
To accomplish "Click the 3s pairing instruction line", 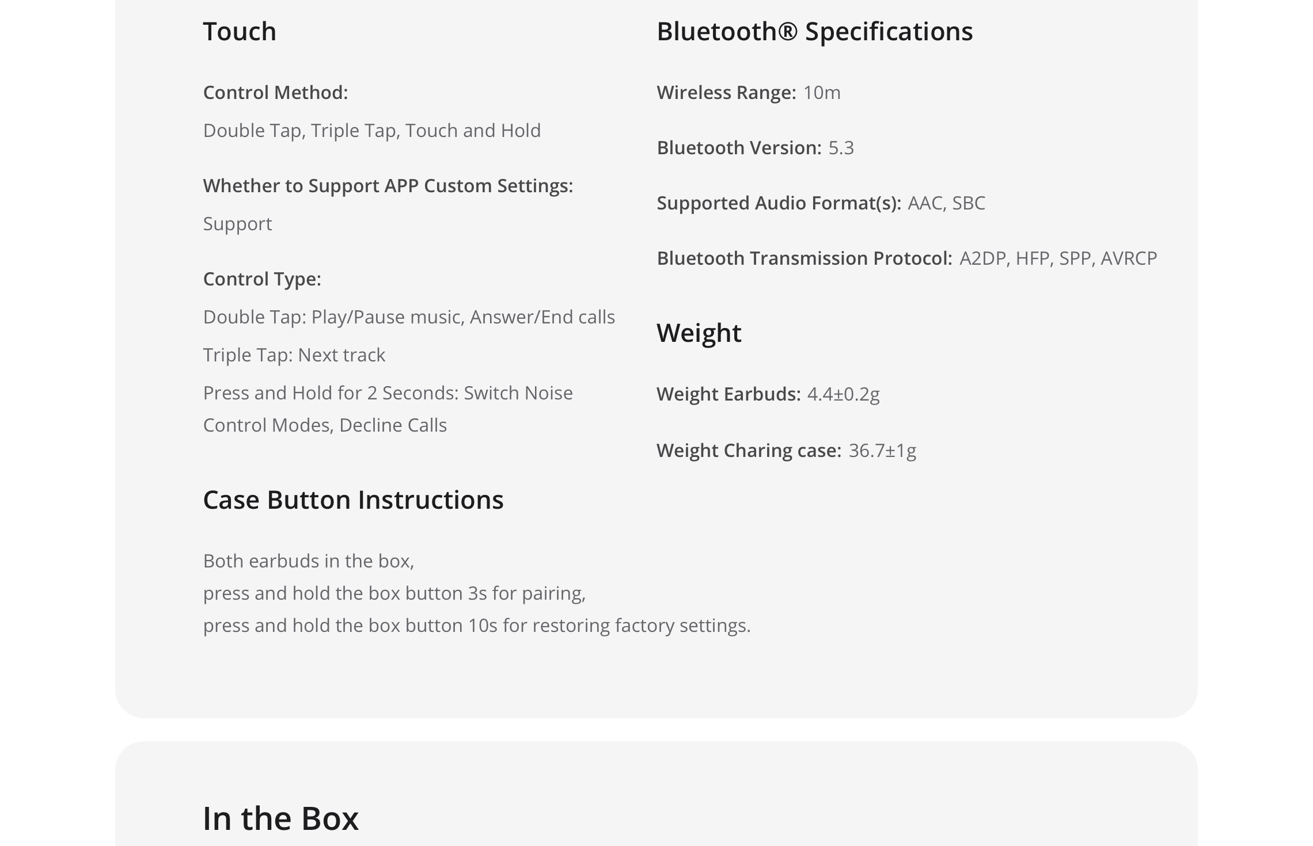I will tap(394, 593).
